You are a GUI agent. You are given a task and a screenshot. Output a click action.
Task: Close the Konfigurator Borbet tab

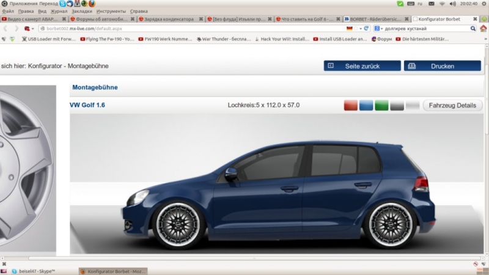tap(475, 19)
